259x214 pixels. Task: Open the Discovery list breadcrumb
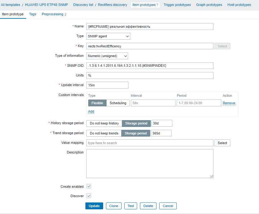(84, 5)
